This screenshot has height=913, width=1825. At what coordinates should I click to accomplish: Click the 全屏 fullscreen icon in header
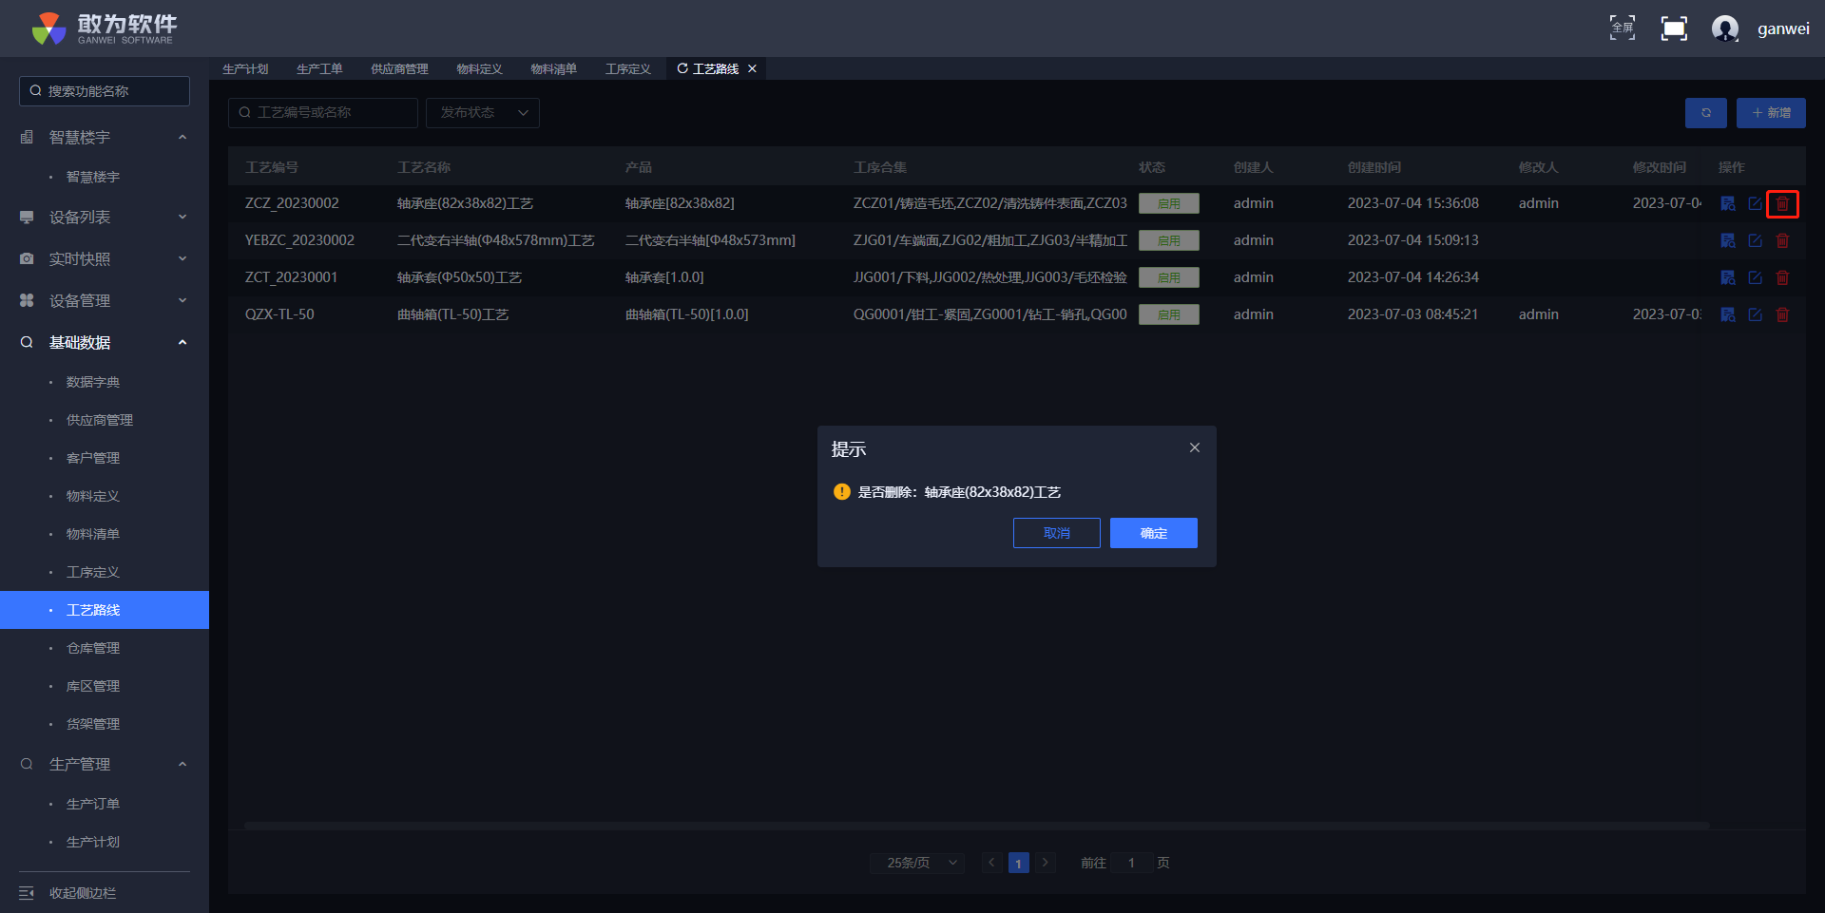tap(1622, 28)
